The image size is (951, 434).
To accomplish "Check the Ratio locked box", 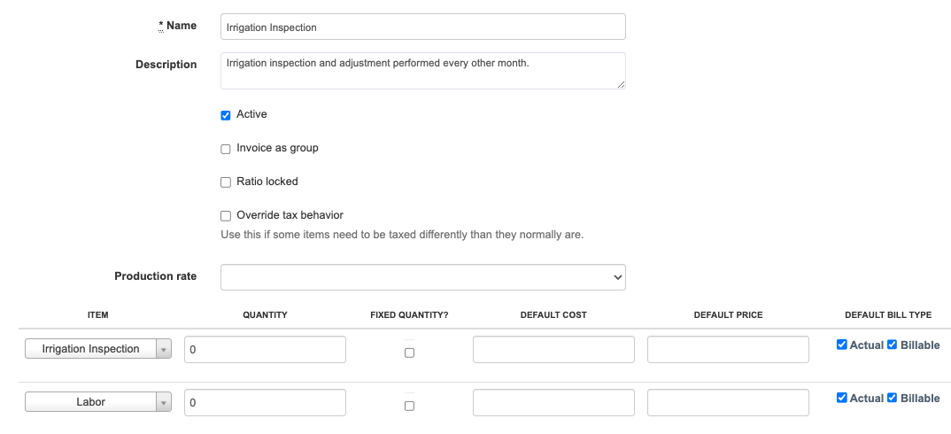I will coord(226,182).
